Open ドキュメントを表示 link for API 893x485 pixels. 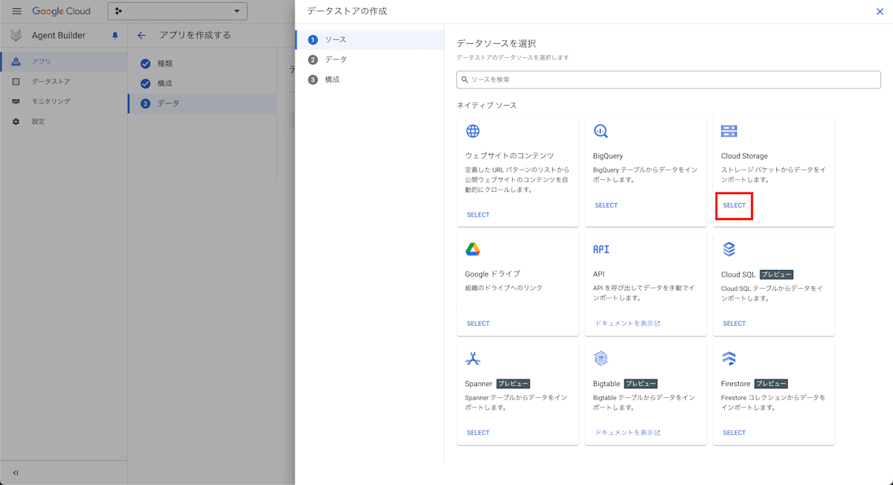click(627, 324)
